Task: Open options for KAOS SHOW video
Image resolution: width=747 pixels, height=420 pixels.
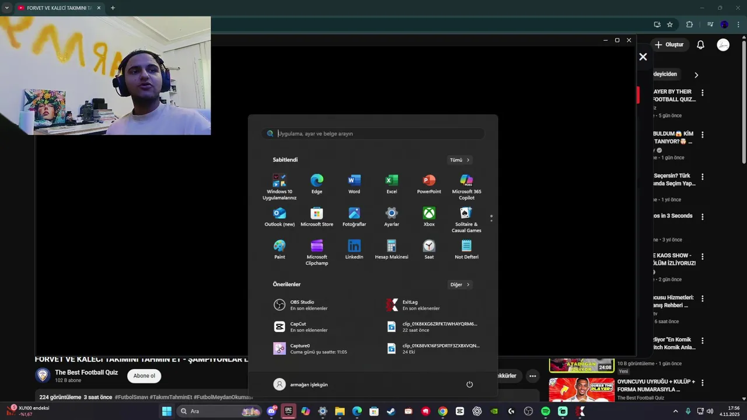Action: point(702,257)
